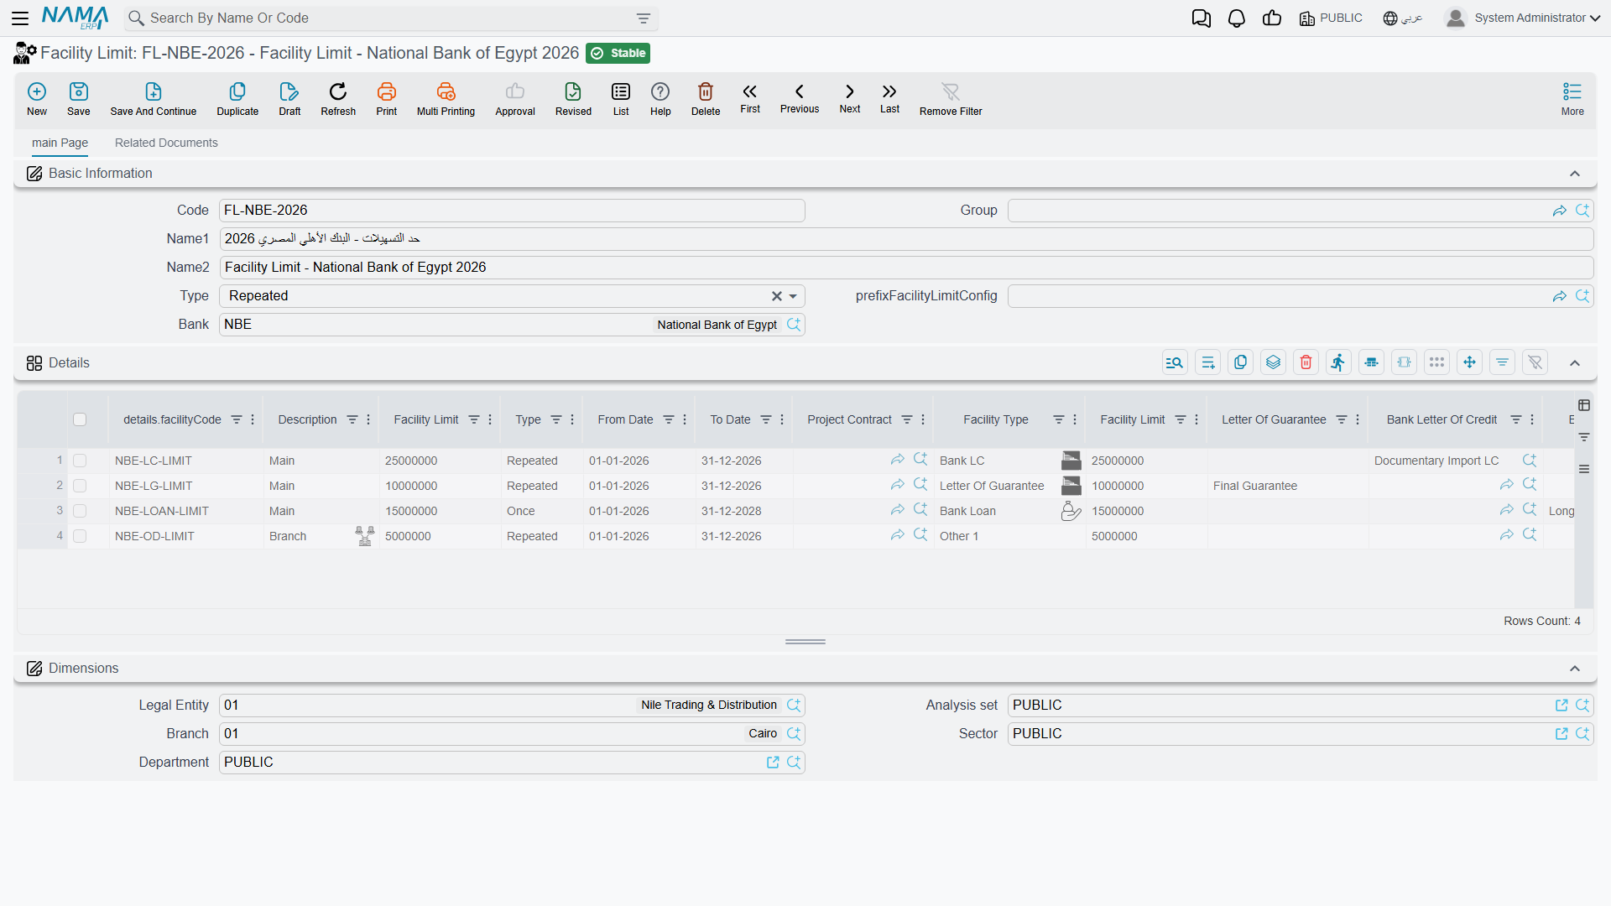The width and height of the screenshot is (1611, 906).
Task: Select the NBE-LG-LIMIT row checkbox
Action: click(x=80, y=486)
